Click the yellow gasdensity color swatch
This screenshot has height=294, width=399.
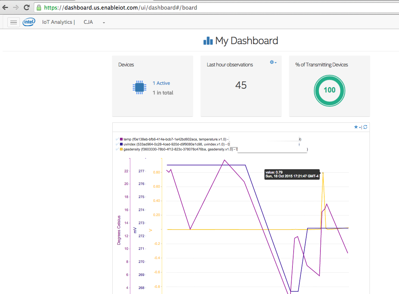(x=122, y=149)
